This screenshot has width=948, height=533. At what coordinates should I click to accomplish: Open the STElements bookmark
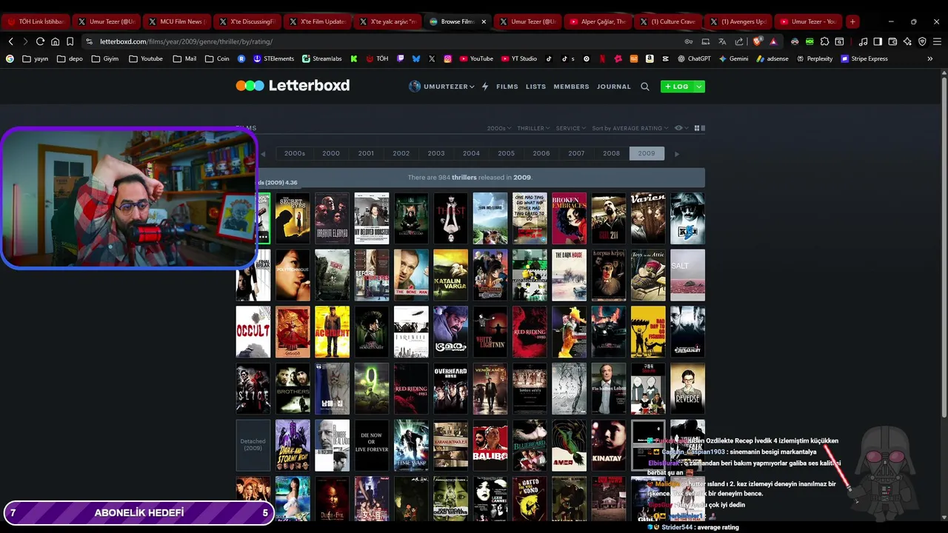point(274,58)
